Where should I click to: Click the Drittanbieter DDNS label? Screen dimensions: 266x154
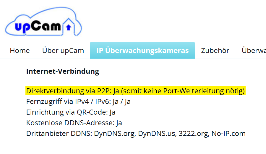(x=59, y=134)
